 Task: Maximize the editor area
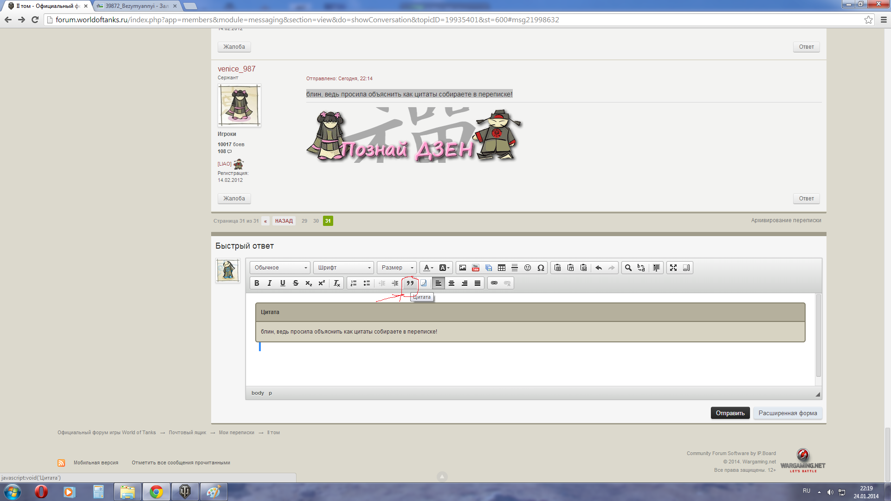[x=673, y=268]
